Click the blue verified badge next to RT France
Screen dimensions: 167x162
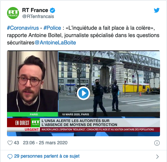tap(52, 10)
